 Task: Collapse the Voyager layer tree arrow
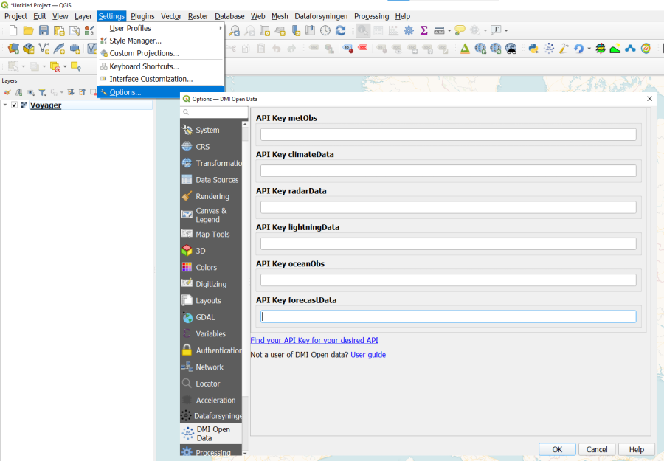(5, 105)
